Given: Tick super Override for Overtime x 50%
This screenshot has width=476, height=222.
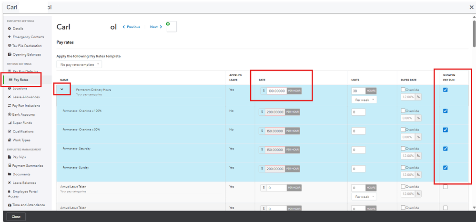Looking at the screenshot, I should point(403,130).
